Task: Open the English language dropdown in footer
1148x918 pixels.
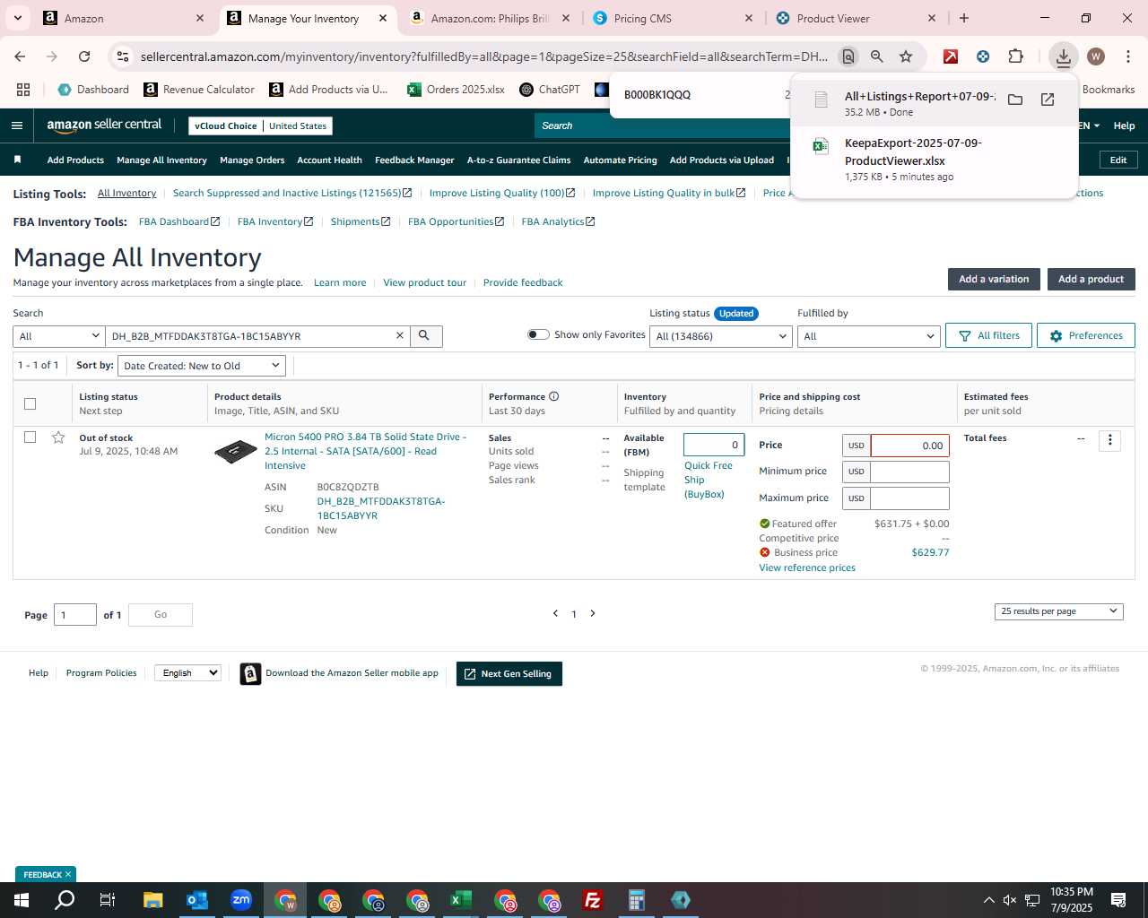Action: [187, 672]
